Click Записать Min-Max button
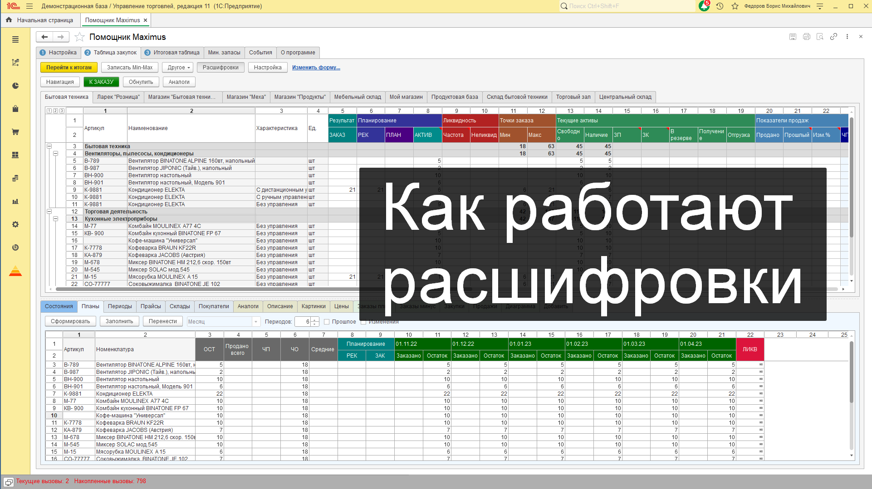Image resolution: width=872 pixels, height=489 pixels. pos(130,68)
